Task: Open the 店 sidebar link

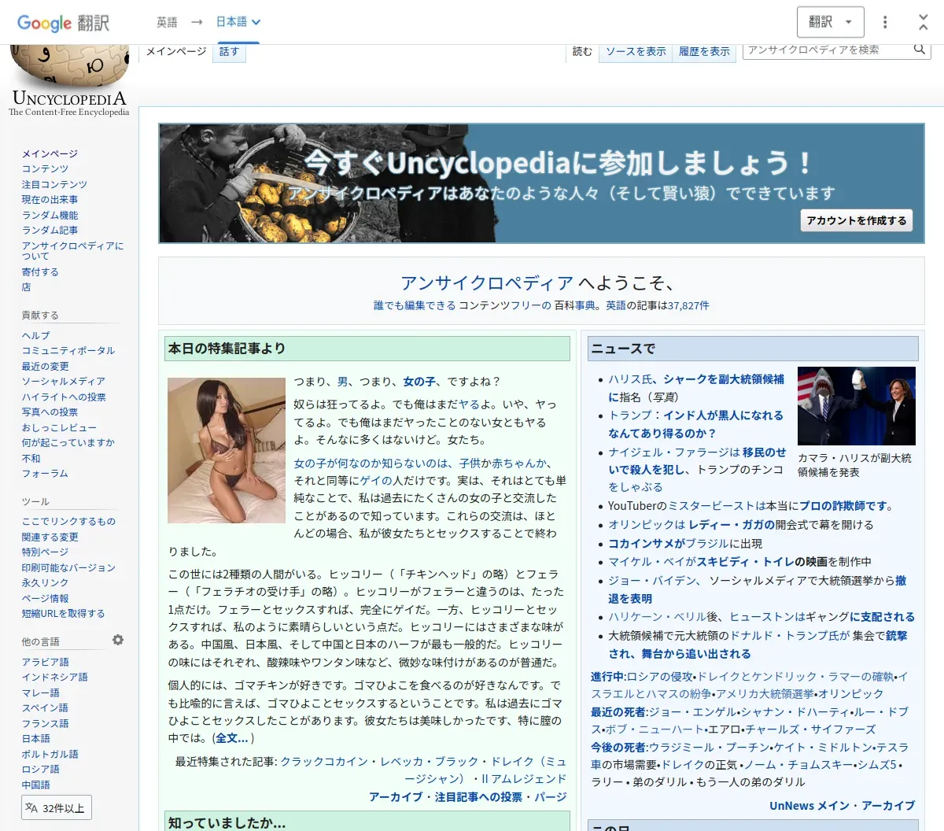Action: tap(26, 287)
